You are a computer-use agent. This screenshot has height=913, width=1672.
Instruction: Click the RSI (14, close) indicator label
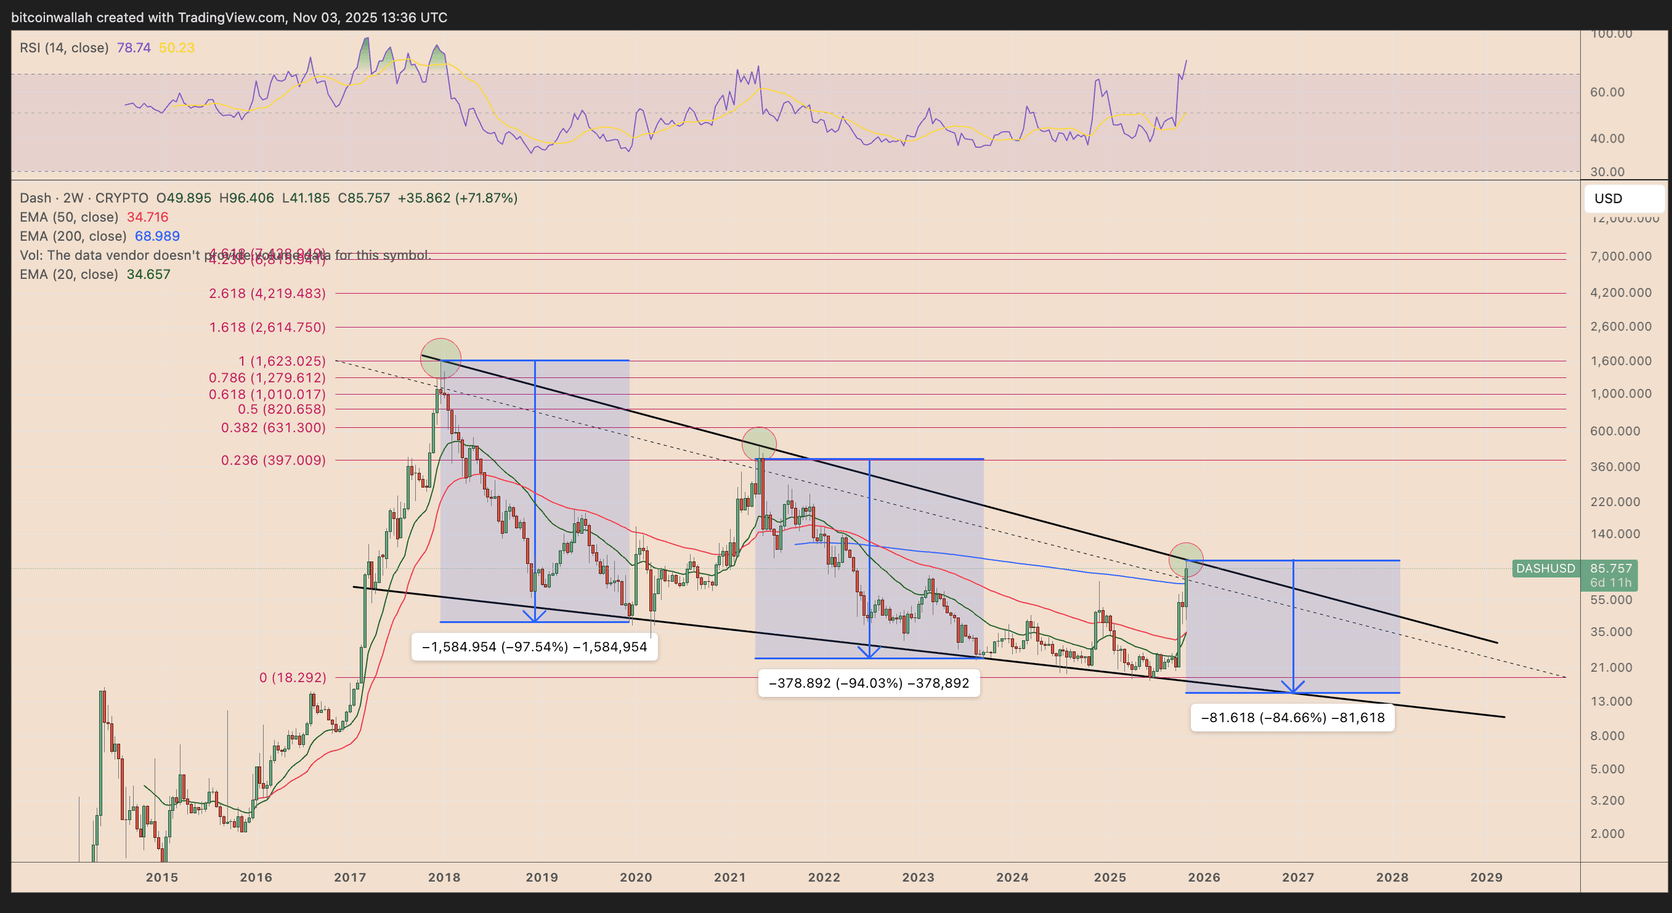(64, 48)
